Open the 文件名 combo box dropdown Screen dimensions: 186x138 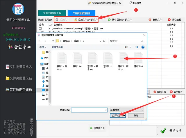click(x=106, y=110)
